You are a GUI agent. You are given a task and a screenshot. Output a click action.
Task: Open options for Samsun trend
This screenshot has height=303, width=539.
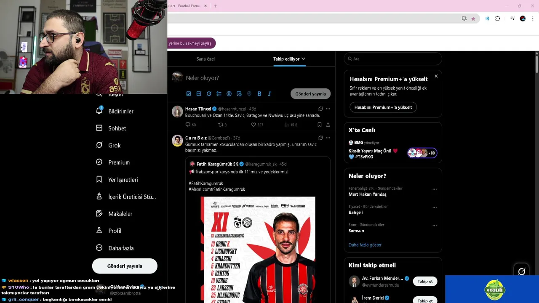tap(435, 226)
